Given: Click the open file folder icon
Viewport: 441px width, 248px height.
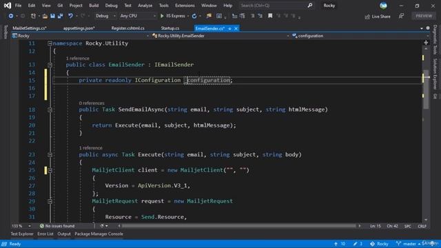Looking at the screenshot, I should [x=45, y=16].
